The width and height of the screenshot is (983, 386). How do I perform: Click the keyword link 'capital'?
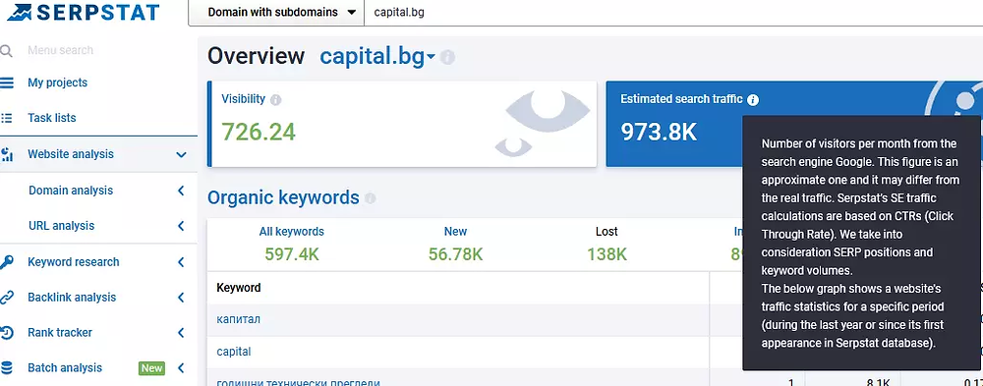point(234,352)
